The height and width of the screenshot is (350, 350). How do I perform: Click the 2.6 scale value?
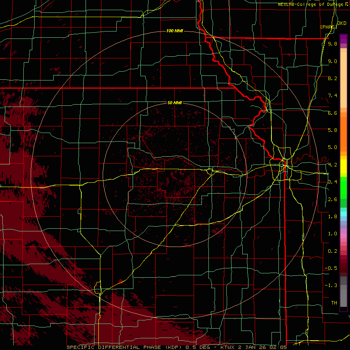tap(332, 199)
